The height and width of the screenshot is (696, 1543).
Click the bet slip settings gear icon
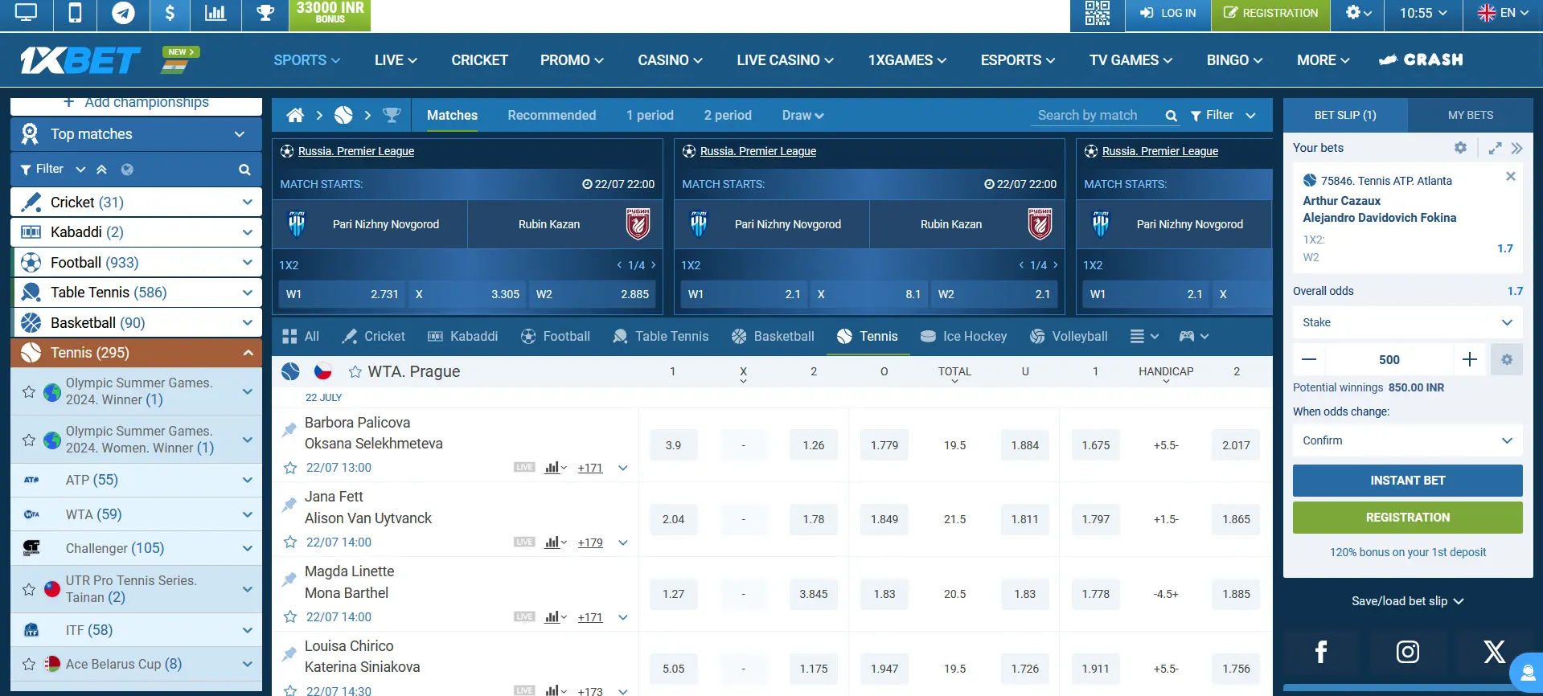1460,148
